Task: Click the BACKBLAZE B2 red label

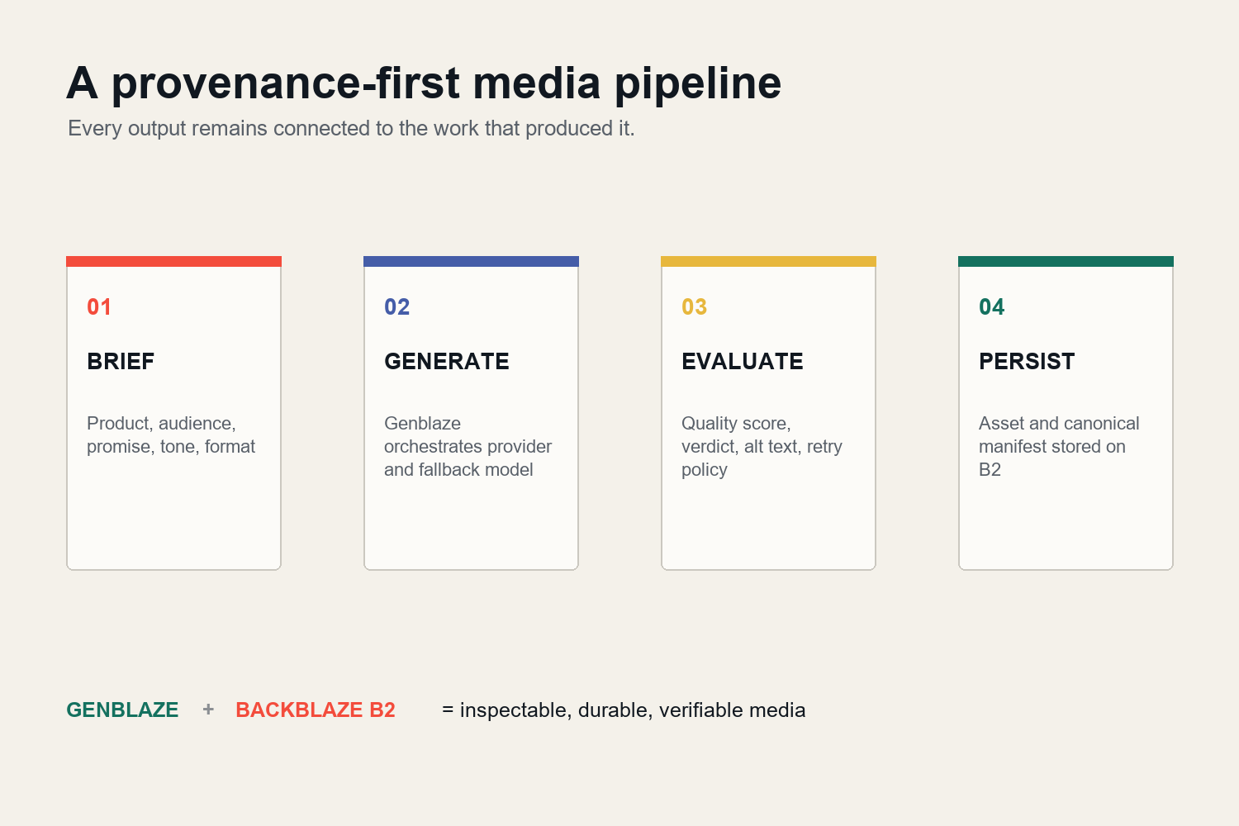Action: tap(316, 710)
